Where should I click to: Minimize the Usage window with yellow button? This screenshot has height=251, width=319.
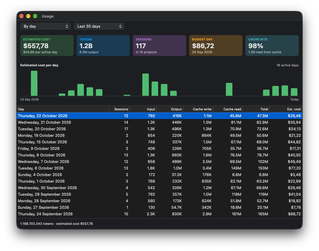(x=28, y=16)
